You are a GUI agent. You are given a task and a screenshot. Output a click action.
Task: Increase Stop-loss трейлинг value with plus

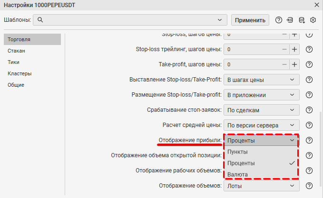point(294,49)
